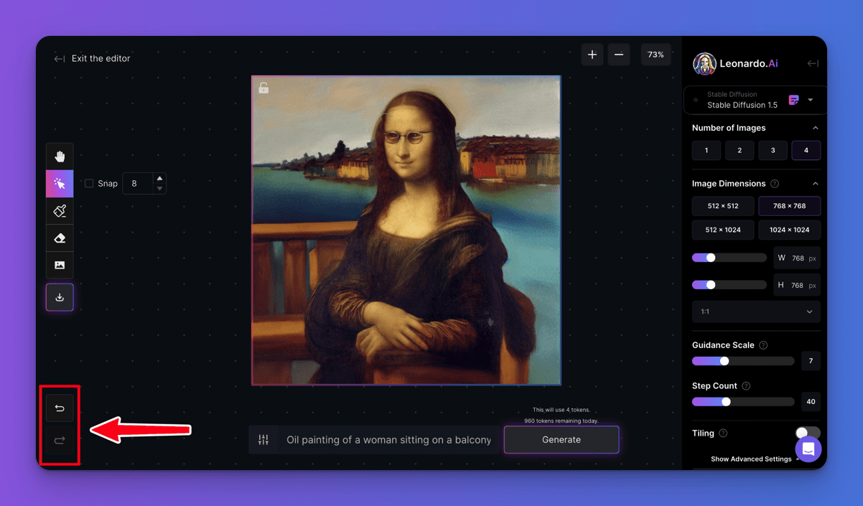Zoom out with the minus button
This screenshot has height=506, width=863.
pyautogui.click(x=619, y=55)
